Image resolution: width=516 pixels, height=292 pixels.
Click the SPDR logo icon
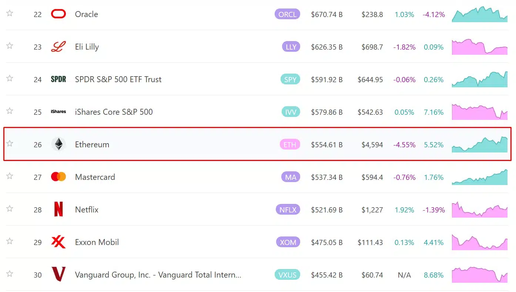click(x=58, y=79)
